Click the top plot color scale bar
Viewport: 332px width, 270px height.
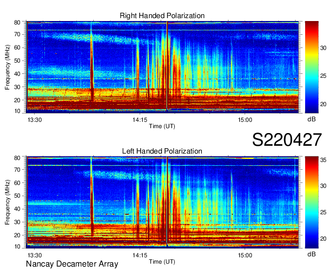tap(311, 67)
